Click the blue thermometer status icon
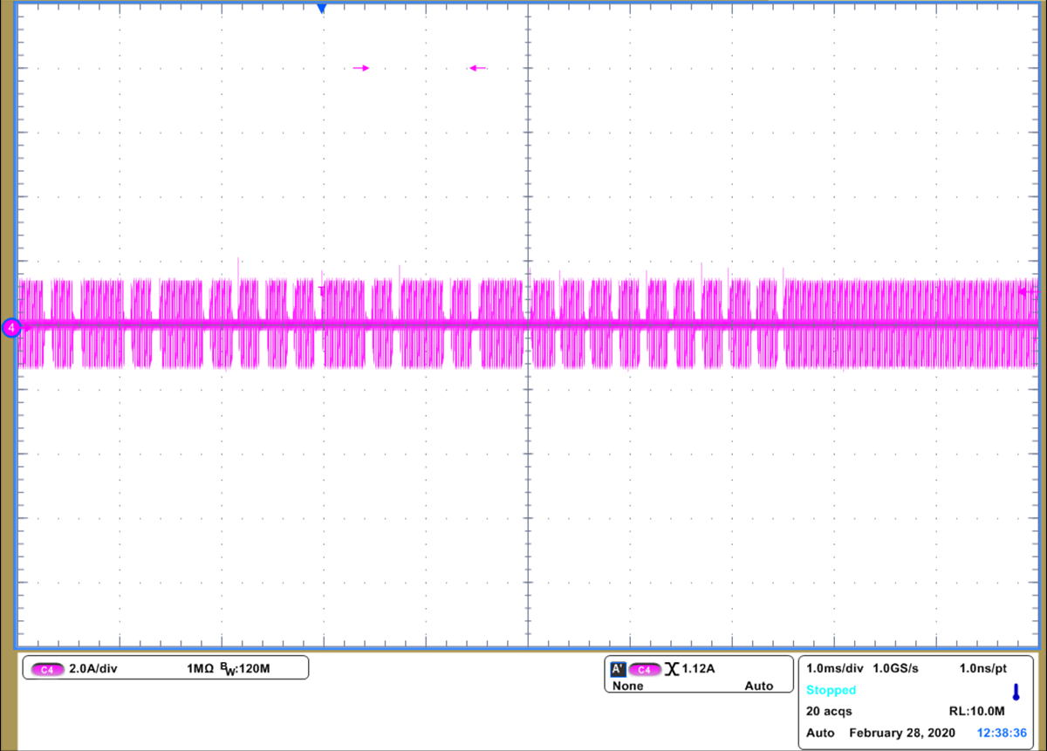Viewport: 1047px width, 751px height. [1015, 692]
